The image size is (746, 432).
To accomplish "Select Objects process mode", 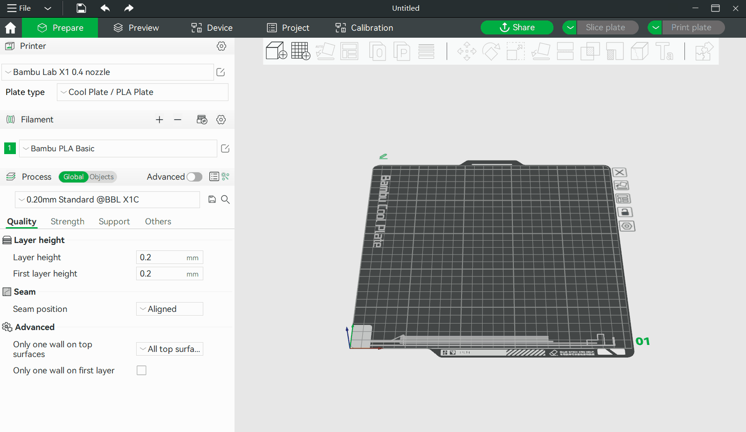I will pyautogui.click(x=102, y=177).
